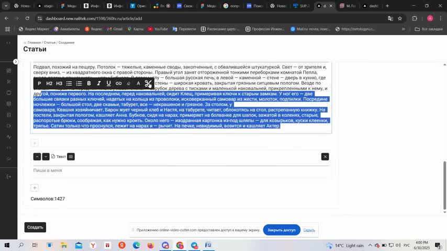Expand the collapsed left sidebar
Screen dimensions: 447x251
pos(16,62)
